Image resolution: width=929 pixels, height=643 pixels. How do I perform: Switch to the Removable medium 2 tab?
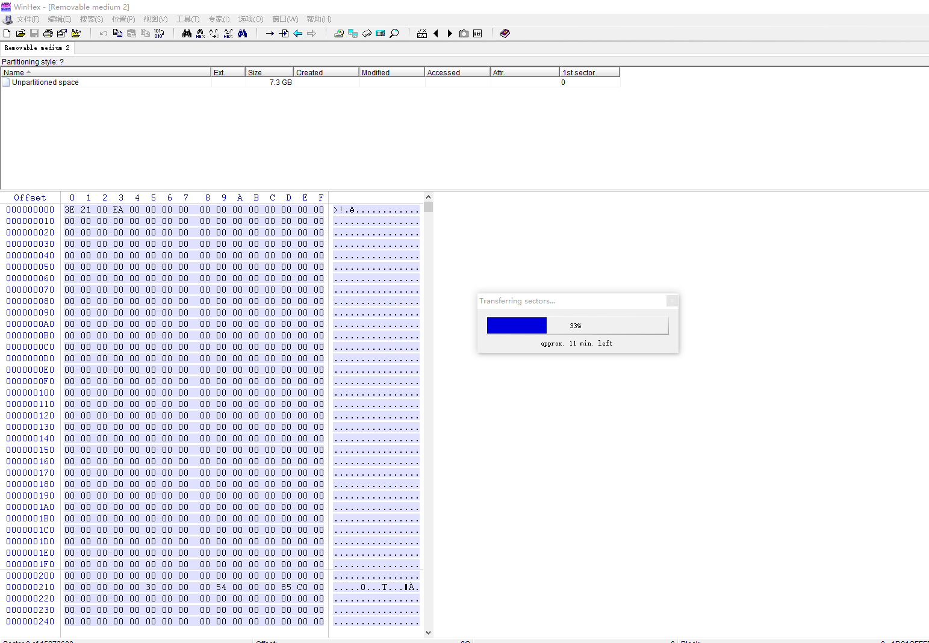tap(37, 48)
